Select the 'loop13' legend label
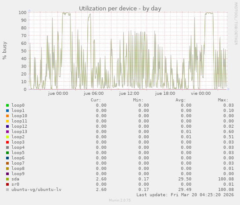 tap(19, 132)
